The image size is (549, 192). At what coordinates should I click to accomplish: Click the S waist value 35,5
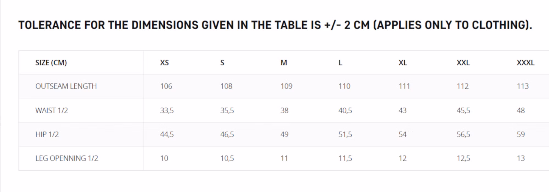pos(227,111)
